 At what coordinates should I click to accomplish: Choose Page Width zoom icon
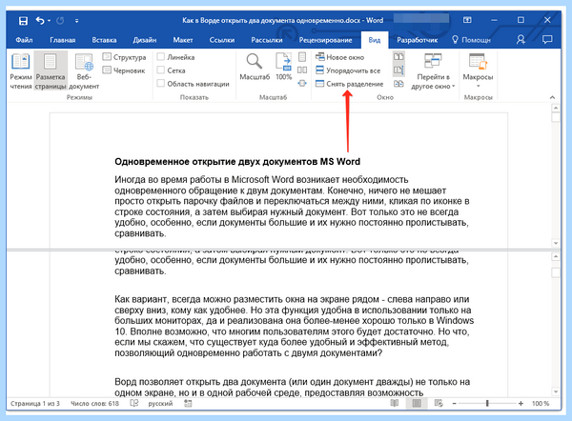pyautogui.click(x=302, y=84)
